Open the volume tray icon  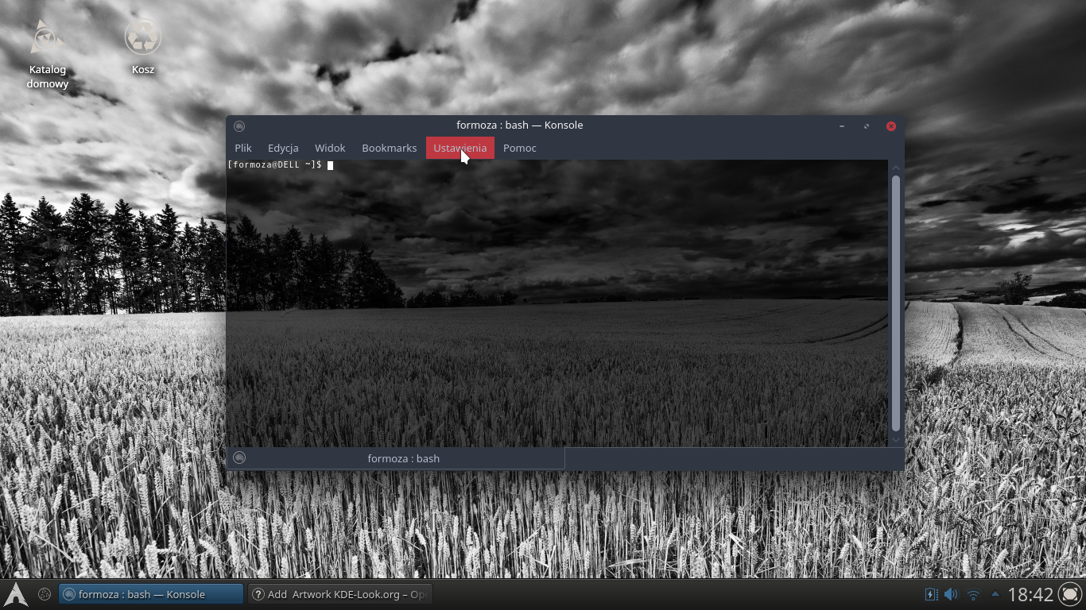click(x=952, y=594)
